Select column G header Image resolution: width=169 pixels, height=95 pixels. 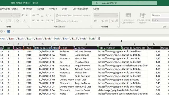click(x=43, y=44)
